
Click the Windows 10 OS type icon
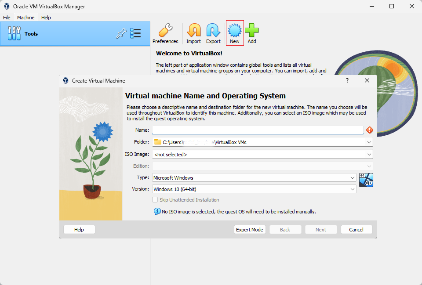[x=366, y=180]
